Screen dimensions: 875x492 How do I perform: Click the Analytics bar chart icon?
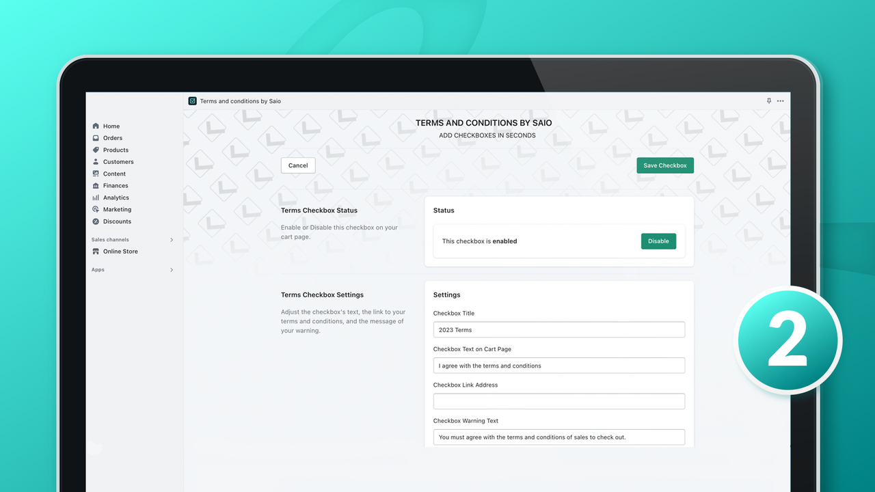(x=96, y=197)
